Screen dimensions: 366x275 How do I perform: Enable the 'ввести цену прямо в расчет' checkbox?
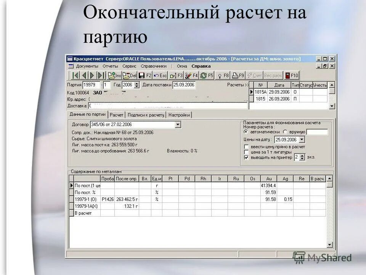(246, 147)
